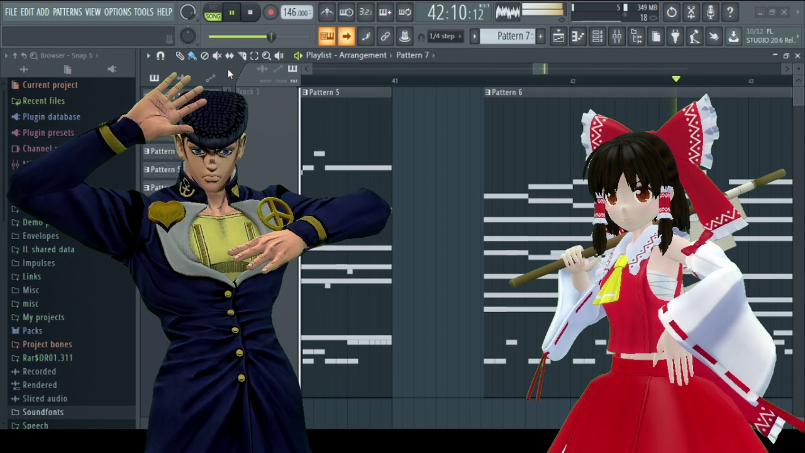The height and width of the screenshot is (453, 805).
Task: Open the ADD menu
Action: 43,12
